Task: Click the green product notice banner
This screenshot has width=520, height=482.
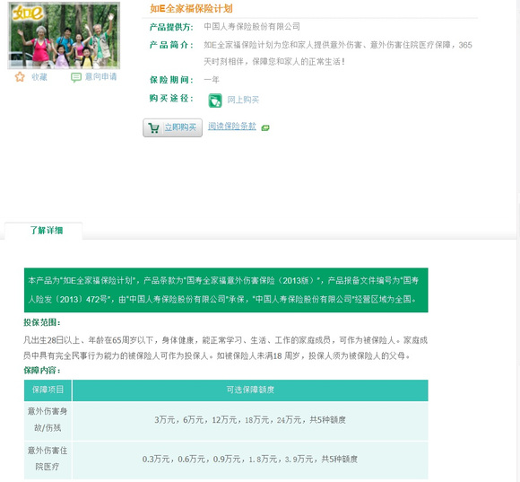Action: pyautogui.click(x=226, y=290)
